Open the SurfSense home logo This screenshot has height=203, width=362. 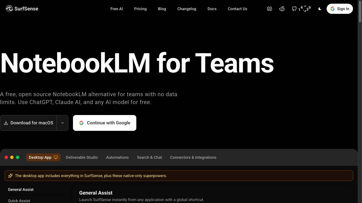(22, 9)
